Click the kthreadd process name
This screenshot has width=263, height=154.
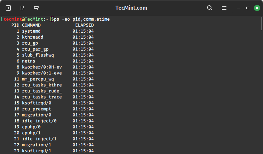[33, 37]
